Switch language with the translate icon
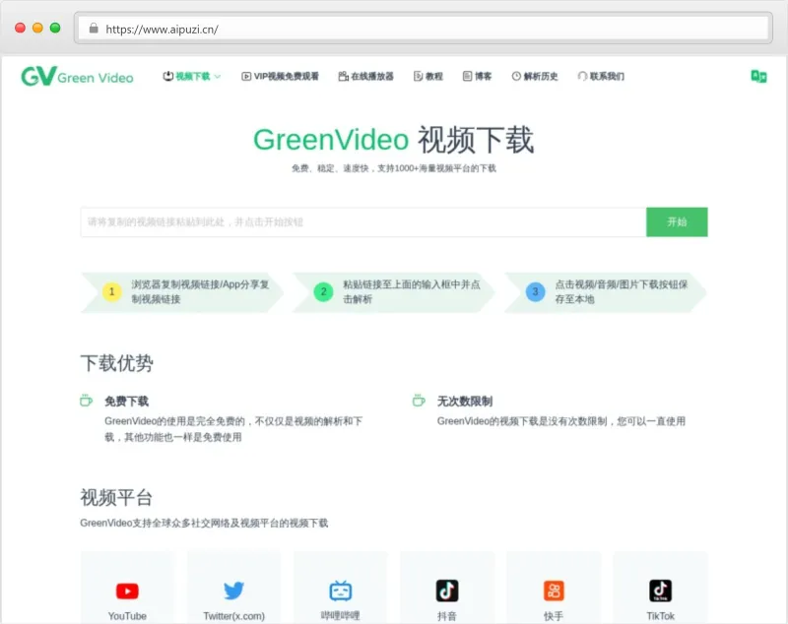The width and height of the screenshot is (788, 624). click(758, 77)
